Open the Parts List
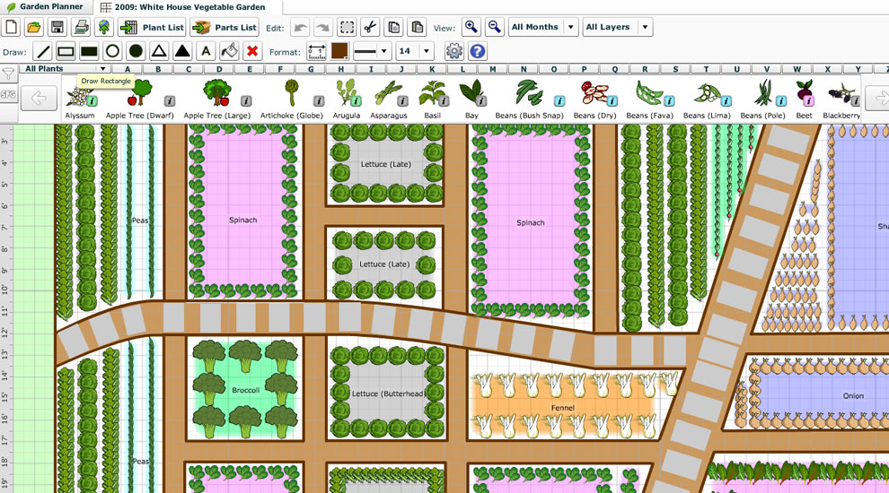 (224, 27)
